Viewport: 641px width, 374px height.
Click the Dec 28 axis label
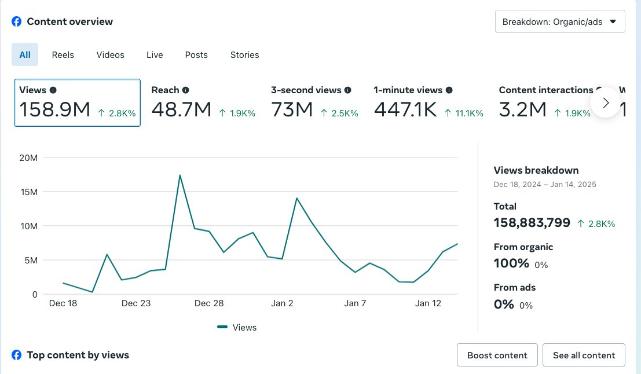tap(209, 303)
